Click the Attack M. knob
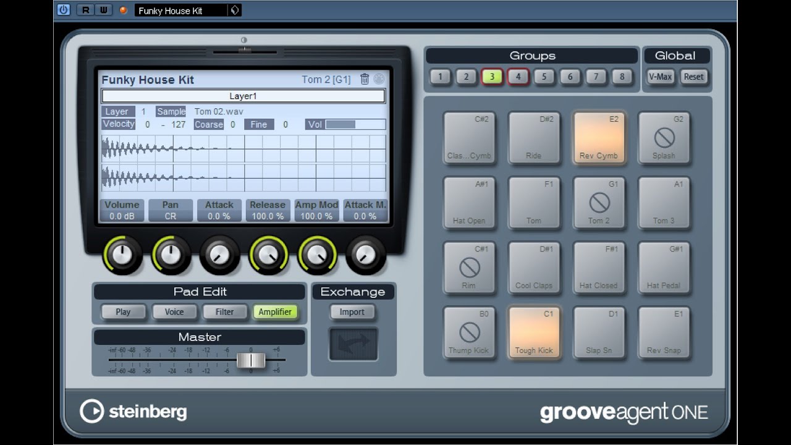Viewport: 791px width, 445px height. coord(366,255)
